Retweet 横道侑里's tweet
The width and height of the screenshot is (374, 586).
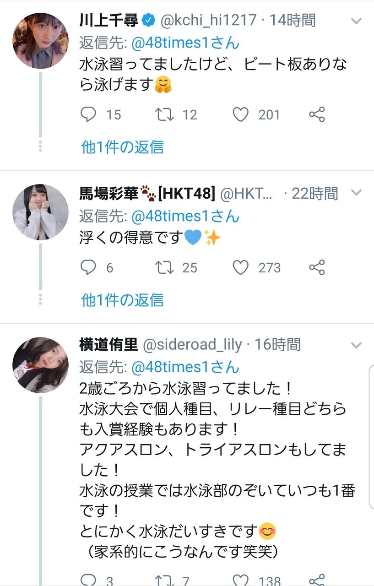164,580
